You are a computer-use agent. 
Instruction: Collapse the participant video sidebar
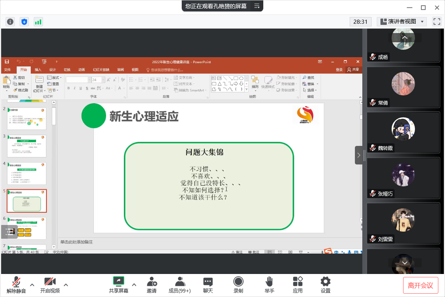[359, 155]
